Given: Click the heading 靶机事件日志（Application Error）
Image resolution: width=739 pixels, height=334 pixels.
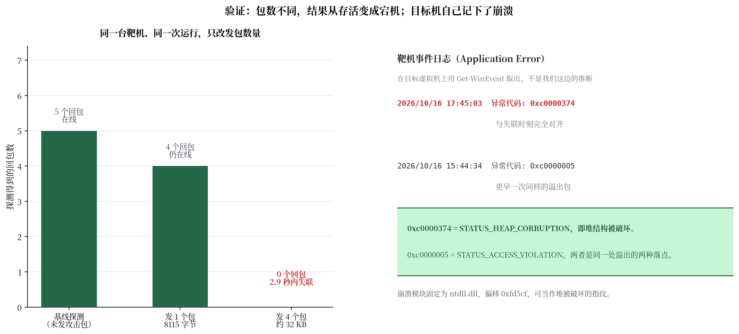Looking at the screenshot, I should click(x=471, y=59).
